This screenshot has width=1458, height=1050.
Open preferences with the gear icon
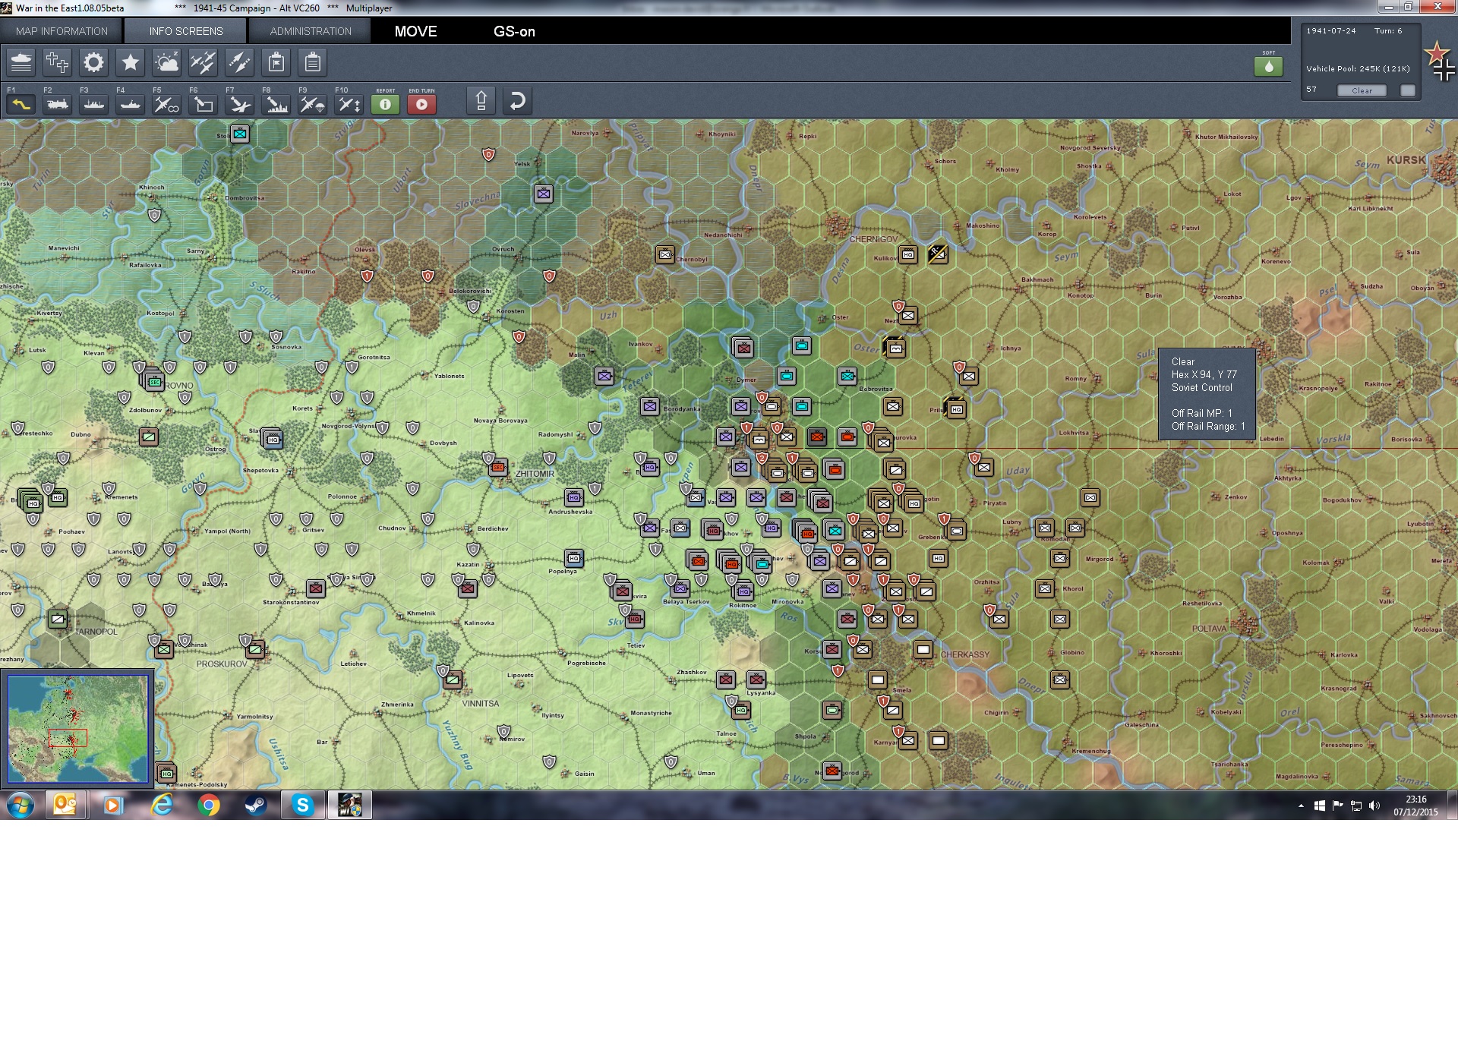pos(94,62)
